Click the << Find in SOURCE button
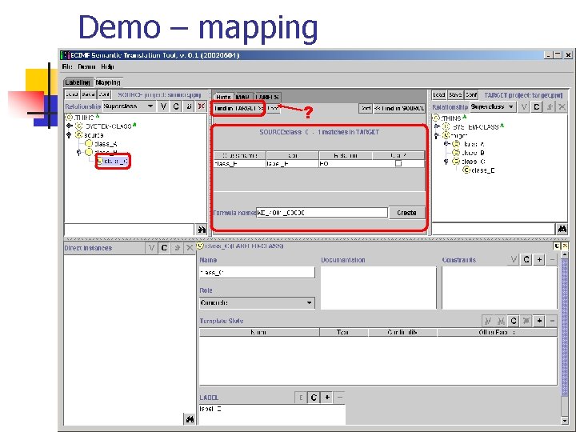The image size is (576, 432). click(399, 108)
